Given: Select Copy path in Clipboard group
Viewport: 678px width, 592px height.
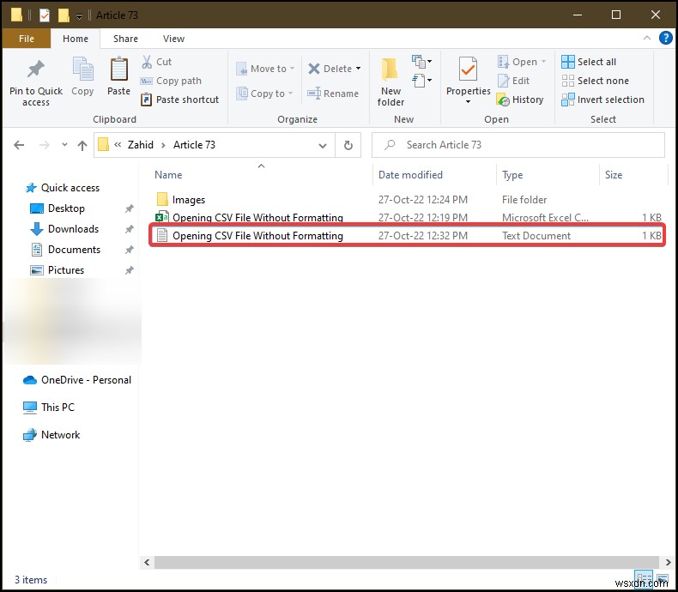Looking at the screenshot, I should pyautogui.click(x=172, y=81).
